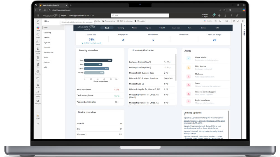Image resolution: width=280 pixels, height=157 pixels.
Task: Refresh the report visuals using reload icon
Action: (234, 21)
